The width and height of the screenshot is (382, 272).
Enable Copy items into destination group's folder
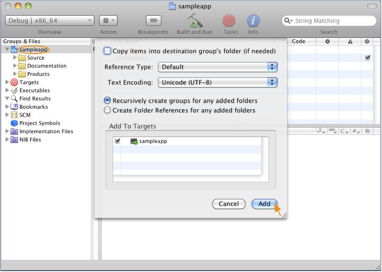pyautogui.click(x=107, y=51)
